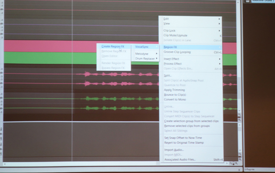Click bottom pane scrollbar up arrow
The height and width of the screenshot is (173, 275).
point(240,125)
